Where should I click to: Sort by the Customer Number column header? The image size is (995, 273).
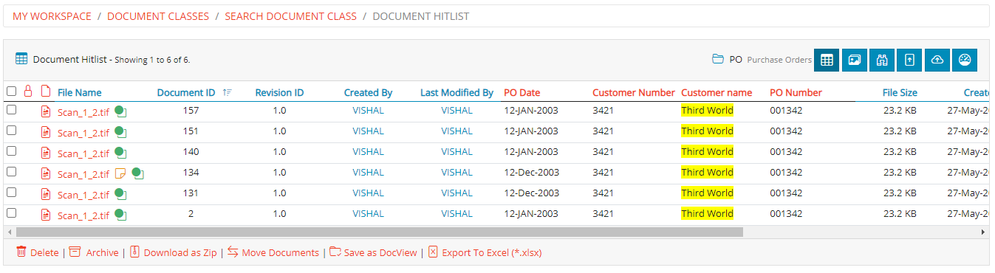click(x=634, y=93)
